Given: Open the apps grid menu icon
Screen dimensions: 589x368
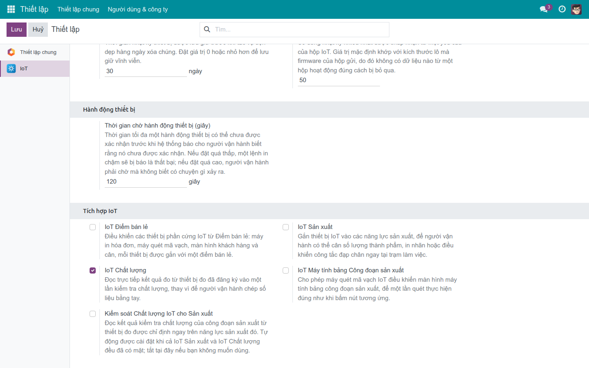Looking at the screenshot, I should pos(11,9).
